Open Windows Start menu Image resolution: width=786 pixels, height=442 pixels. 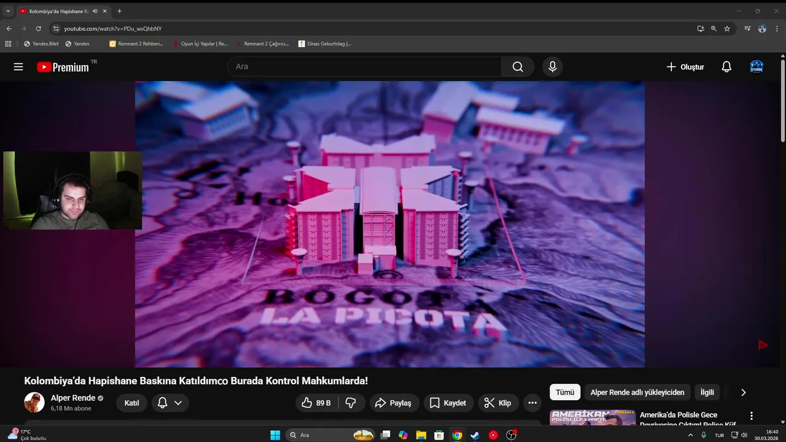275,435
